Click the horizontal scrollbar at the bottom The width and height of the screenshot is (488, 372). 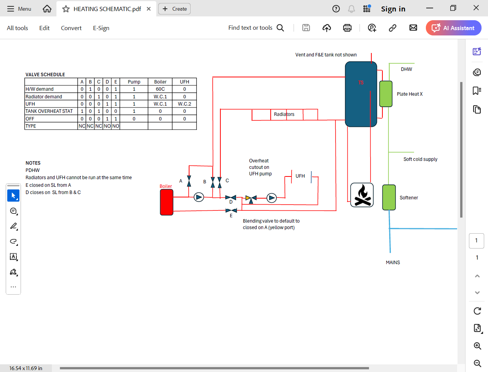tap(214, 368)
